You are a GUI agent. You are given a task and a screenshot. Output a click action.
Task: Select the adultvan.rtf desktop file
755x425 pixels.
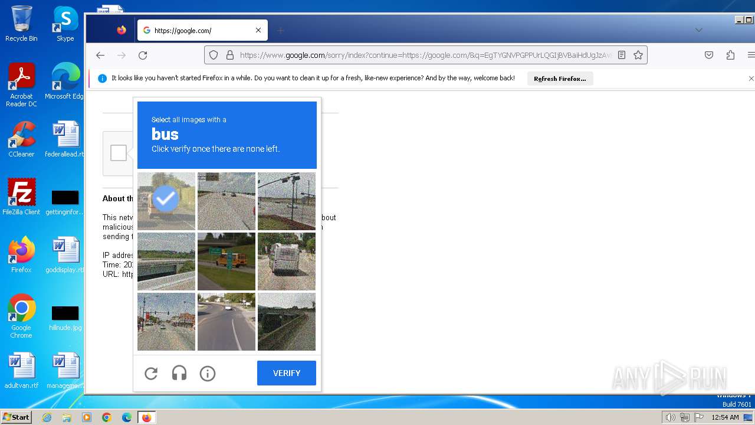point(21,371)
